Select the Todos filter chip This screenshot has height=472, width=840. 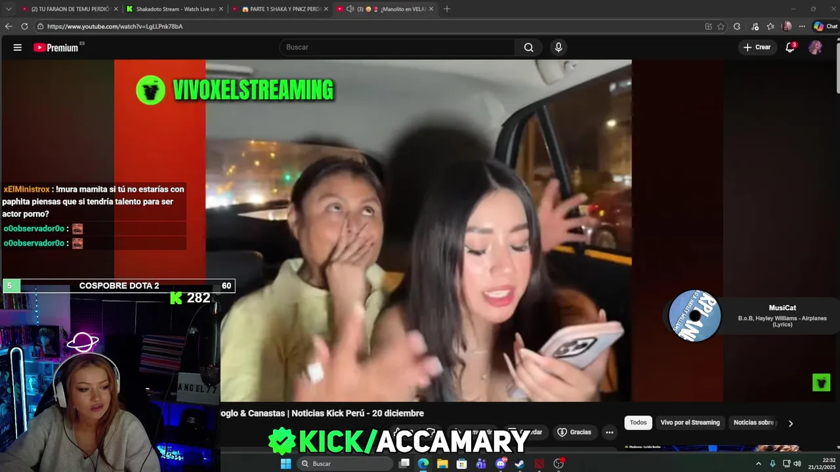(x=638, y=423)
